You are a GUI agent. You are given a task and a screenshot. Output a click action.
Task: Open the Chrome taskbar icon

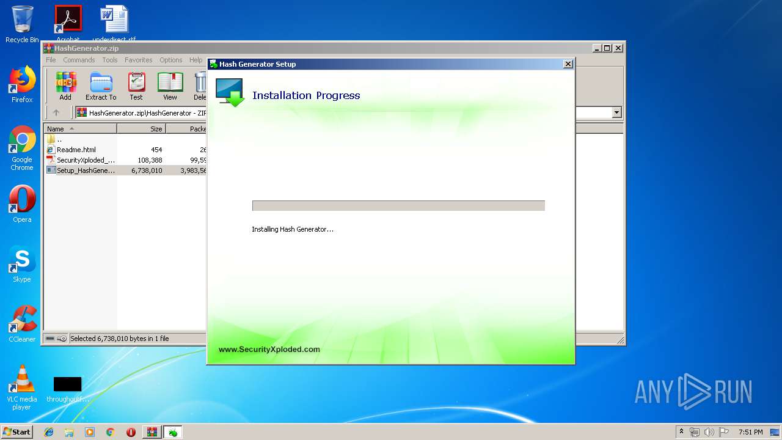(x=110, y=432)
